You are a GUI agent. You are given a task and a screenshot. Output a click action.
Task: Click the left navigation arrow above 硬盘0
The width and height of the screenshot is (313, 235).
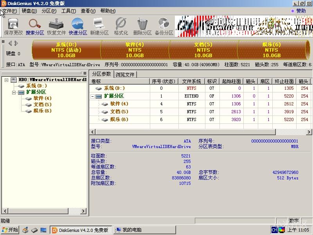(x=10, y=43)
